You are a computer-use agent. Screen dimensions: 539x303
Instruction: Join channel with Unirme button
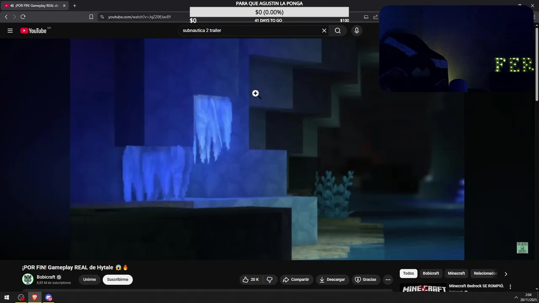(89, 279)
